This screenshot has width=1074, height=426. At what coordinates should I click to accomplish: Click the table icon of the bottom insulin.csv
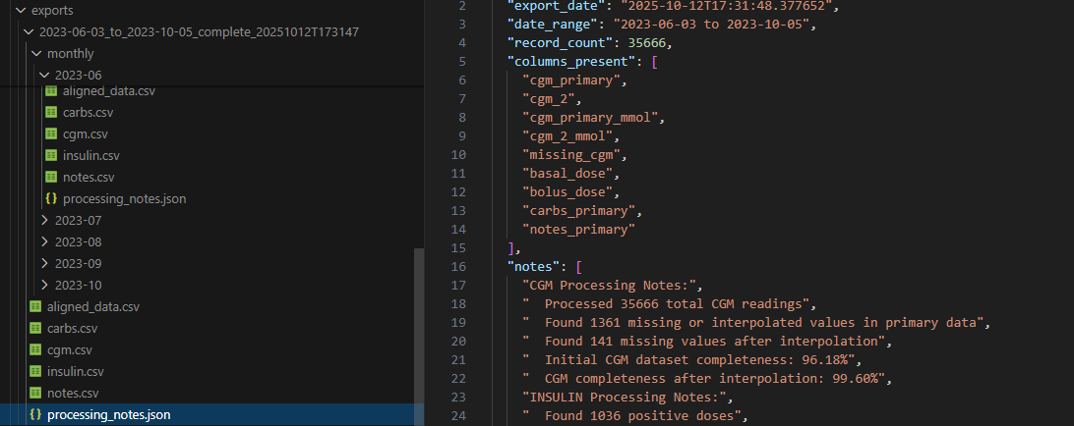point(35,372)
